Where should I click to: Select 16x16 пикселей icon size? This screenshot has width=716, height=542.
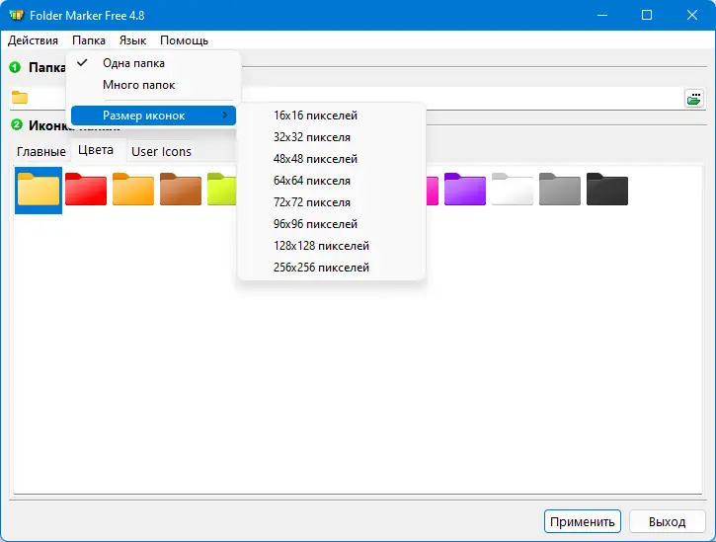pyautogui.click(x=332, y=116)
